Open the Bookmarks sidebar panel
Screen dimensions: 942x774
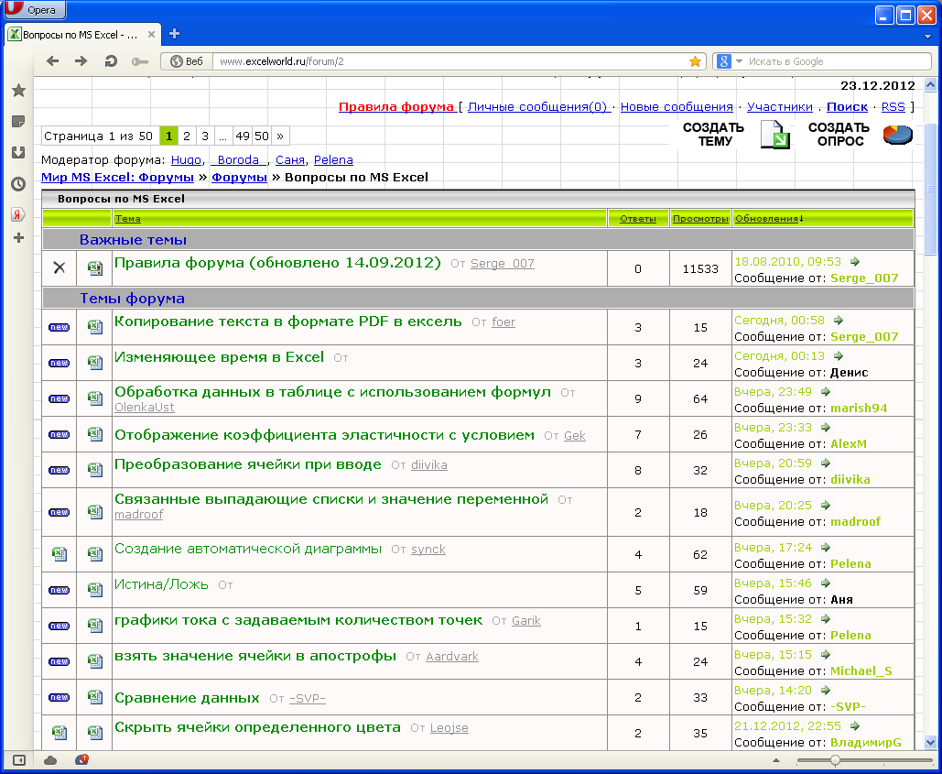(x=18, y=90)
